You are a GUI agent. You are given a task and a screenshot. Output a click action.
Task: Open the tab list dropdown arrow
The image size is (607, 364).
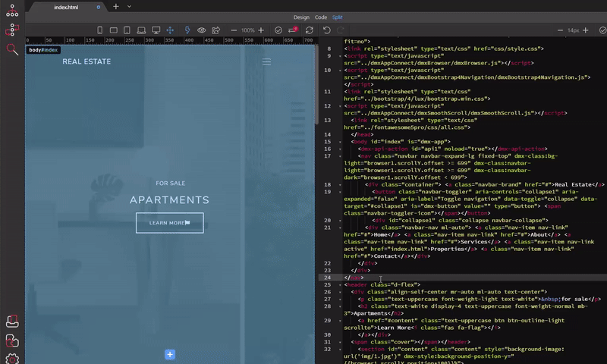pos(129,7)
